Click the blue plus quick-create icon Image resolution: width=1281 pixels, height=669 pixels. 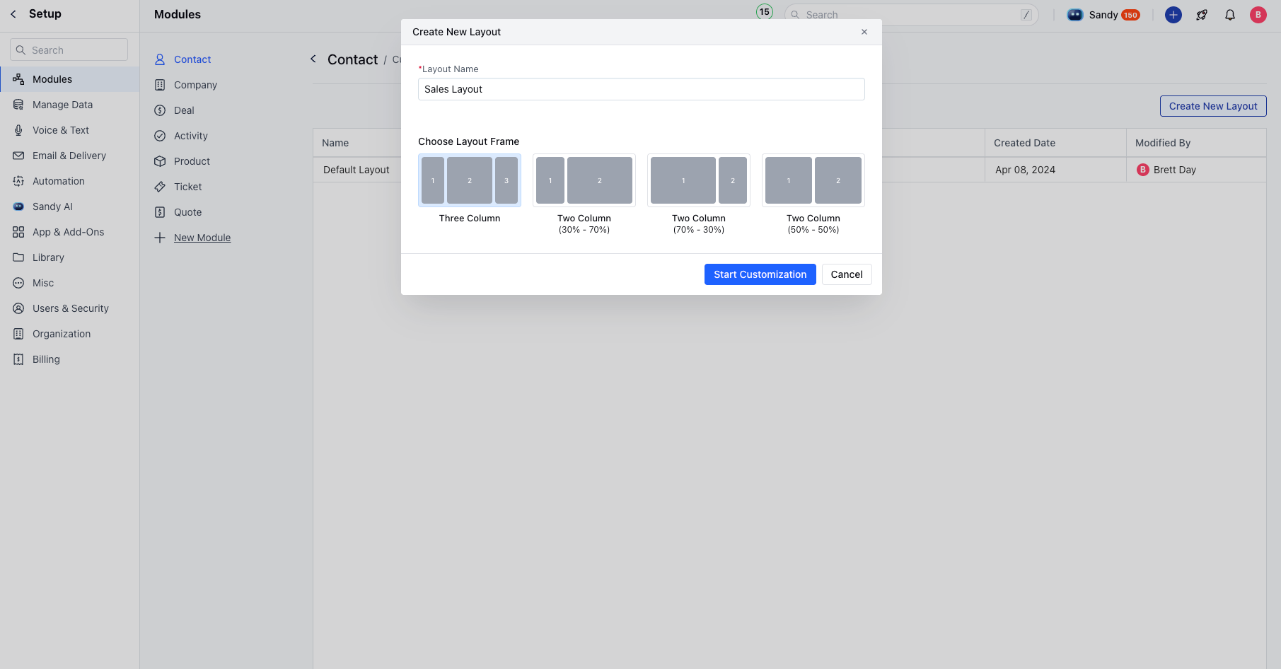pyautogui.click(x=1173, y=14)
